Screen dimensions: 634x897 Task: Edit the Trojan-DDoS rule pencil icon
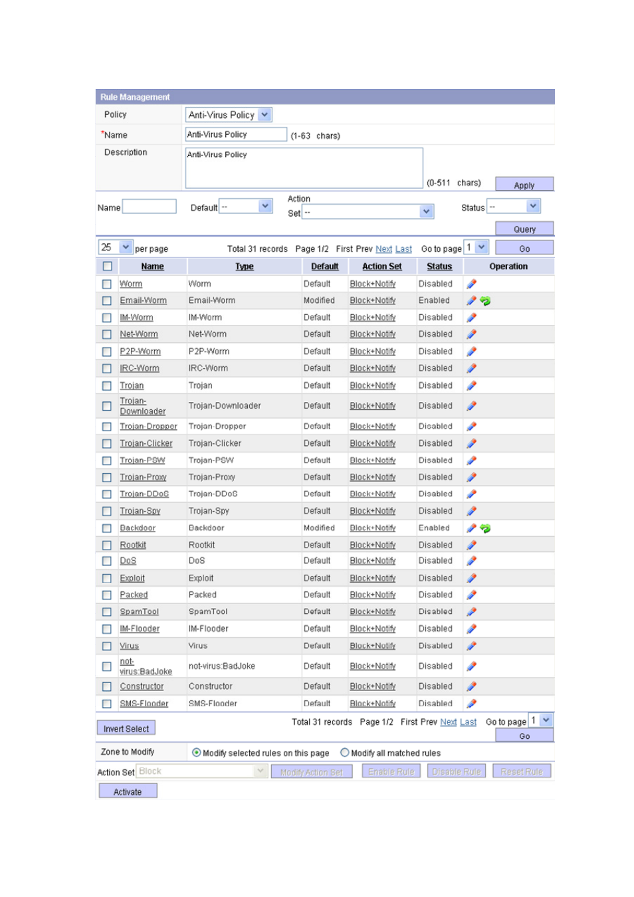pyautogui.click(x=472, y=494)
